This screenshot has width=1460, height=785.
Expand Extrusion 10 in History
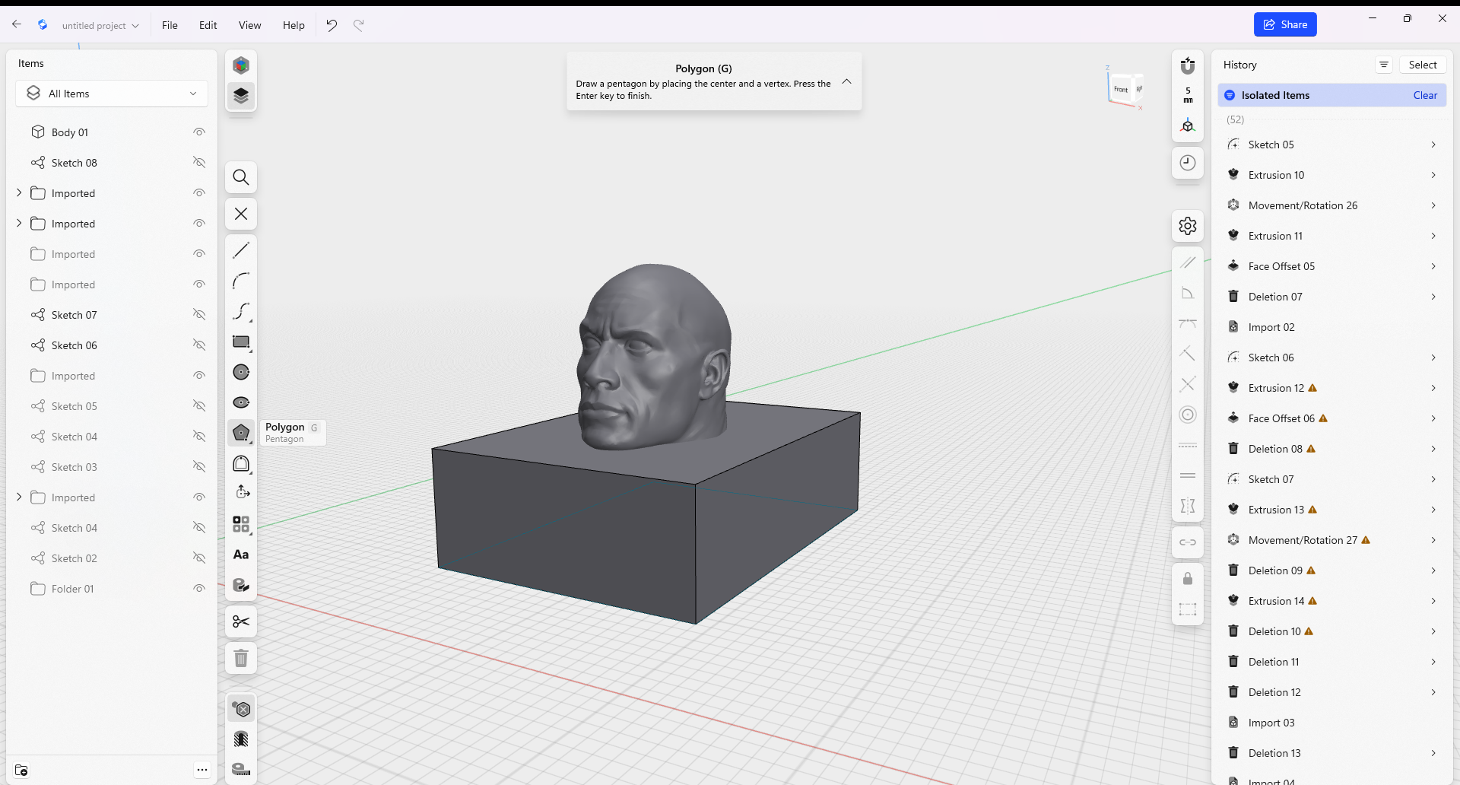(x=1433, y=175)
